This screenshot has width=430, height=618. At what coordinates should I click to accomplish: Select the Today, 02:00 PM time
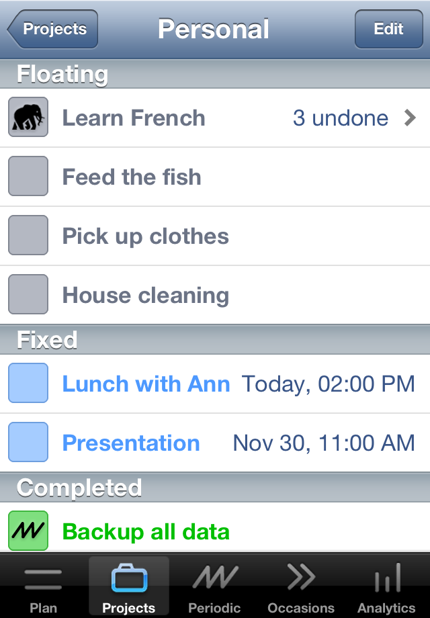328,384
